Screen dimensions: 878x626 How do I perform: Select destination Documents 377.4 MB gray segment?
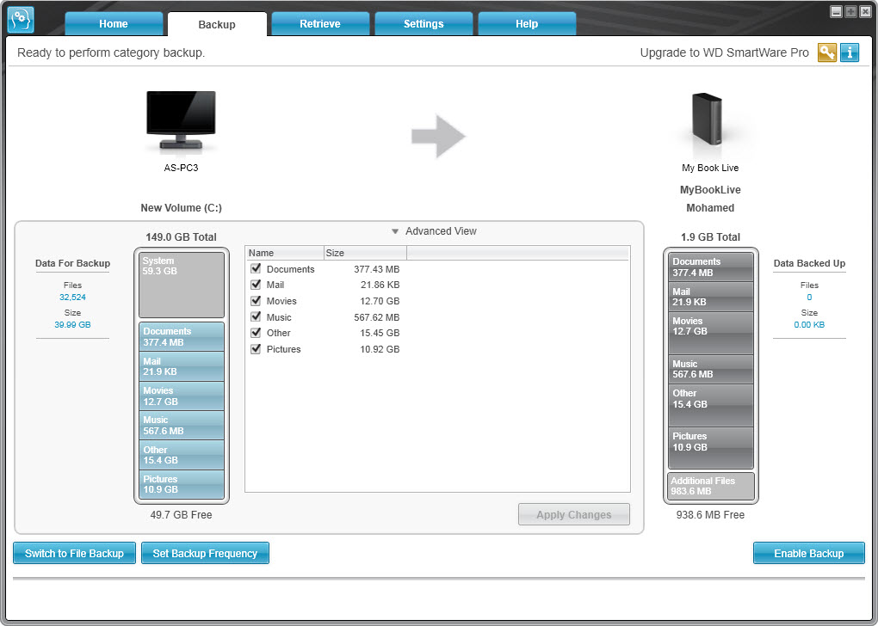(x=710, y=267)
